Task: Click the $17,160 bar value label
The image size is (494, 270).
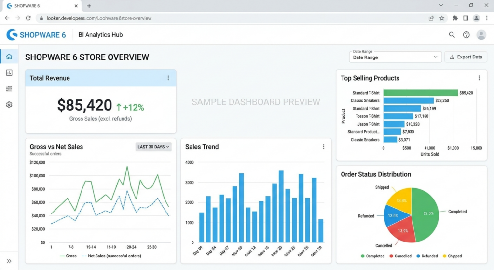Action: [422, 116]
